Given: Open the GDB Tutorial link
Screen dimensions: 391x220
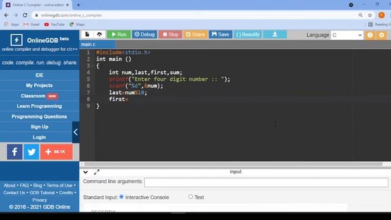Looking at the screenshot, I should coord(42,193).
